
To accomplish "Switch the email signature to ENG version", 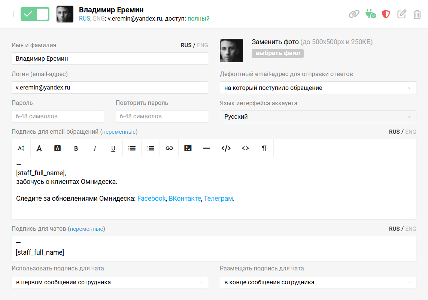I will (411, 132).
